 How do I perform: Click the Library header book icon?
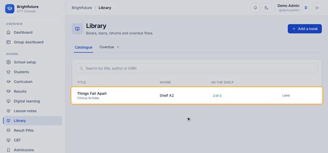tap(78, 29)
